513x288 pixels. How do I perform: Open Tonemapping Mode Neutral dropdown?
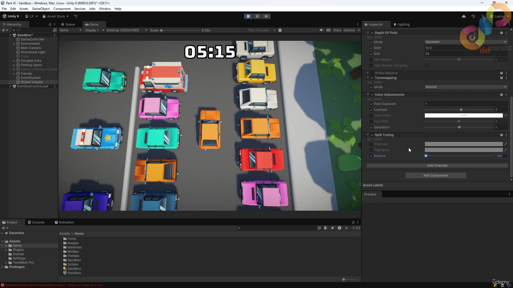pyautogui.click(x=466, y=87)
